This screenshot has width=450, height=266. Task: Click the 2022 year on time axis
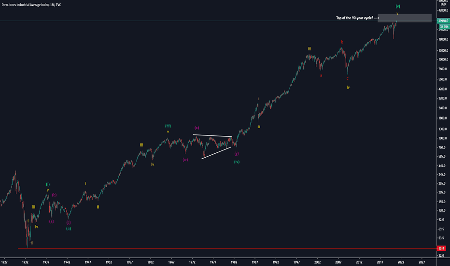[x=401, y=262]
